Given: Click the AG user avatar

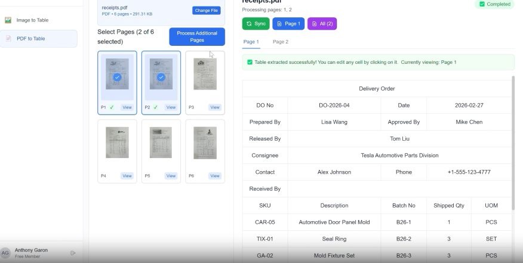Looking at the screenshot, I should 5,253.
